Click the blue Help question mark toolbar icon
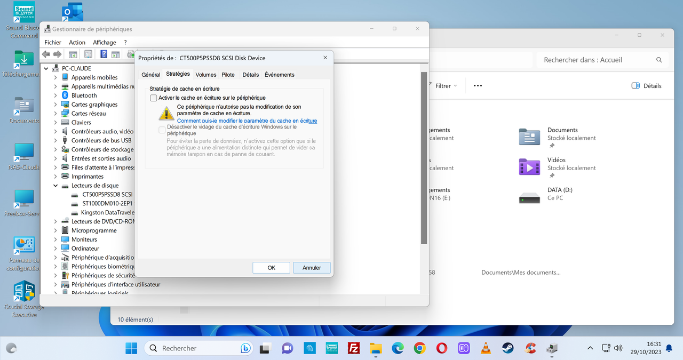This screenshot has height=360, width=683. point(104,54)
